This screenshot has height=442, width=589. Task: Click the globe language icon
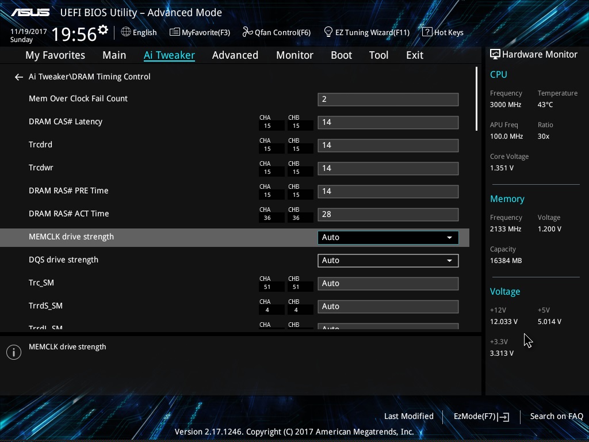coord(126,32)
